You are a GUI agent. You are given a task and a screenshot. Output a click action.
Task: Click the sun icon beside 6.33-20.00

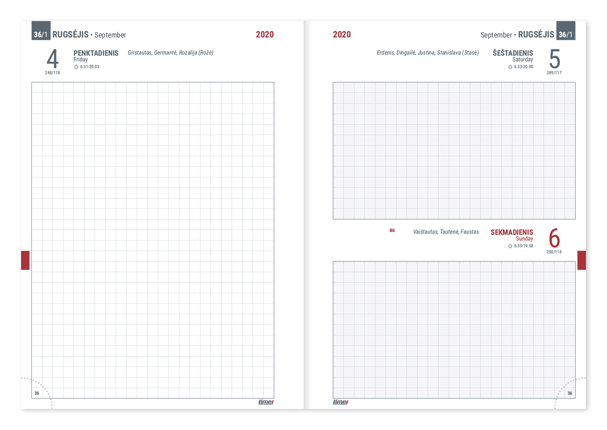510,67
